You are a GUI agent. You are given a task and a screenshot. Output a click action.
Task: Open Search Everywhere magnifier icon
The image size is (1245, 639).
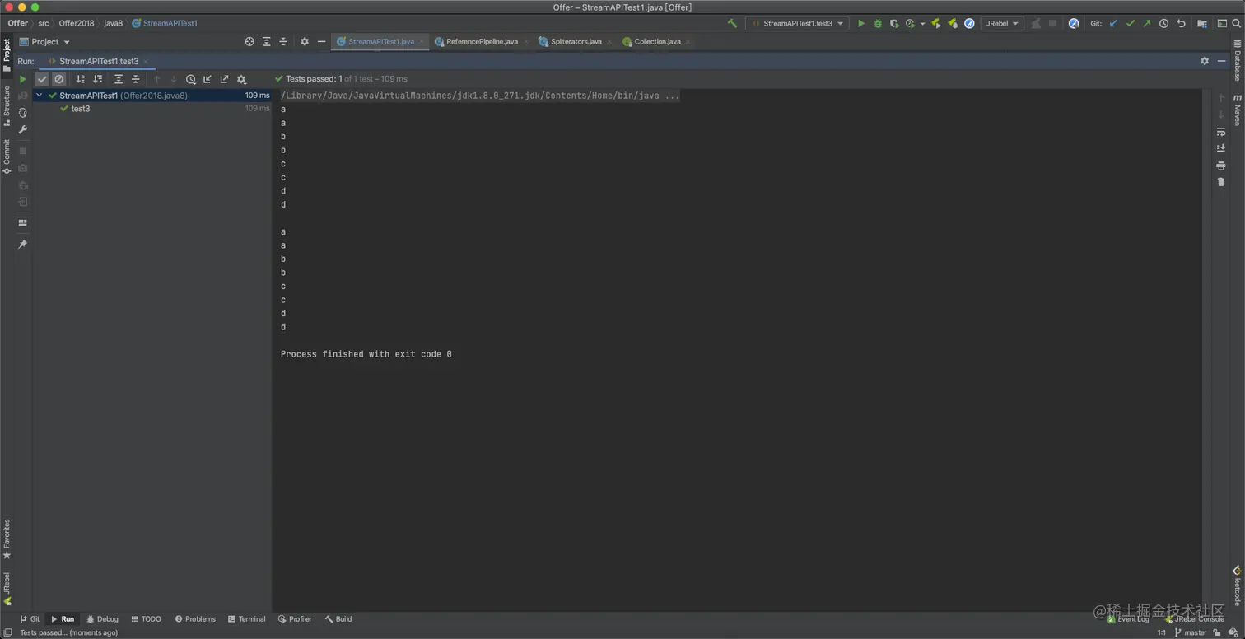(x=1236, y=23)
